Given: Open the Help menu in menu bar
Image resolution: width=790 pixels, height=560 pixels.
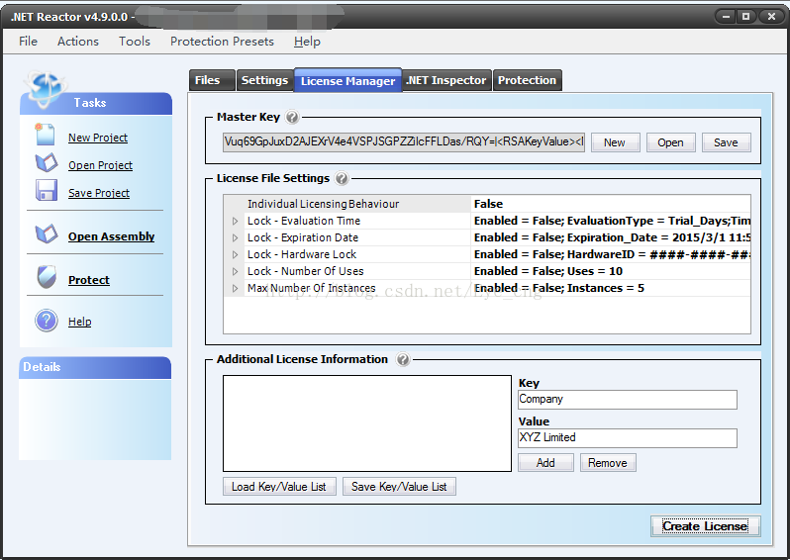Looking at the screenshot, I should (307, 42).
